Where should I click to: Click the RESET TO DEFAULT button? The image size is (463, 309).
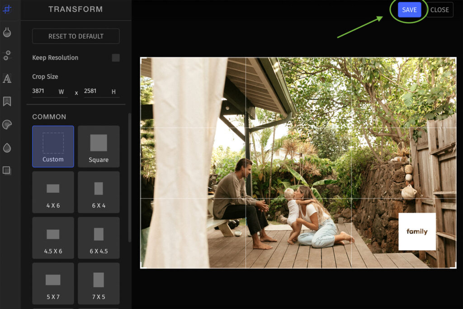coord(76,36)
